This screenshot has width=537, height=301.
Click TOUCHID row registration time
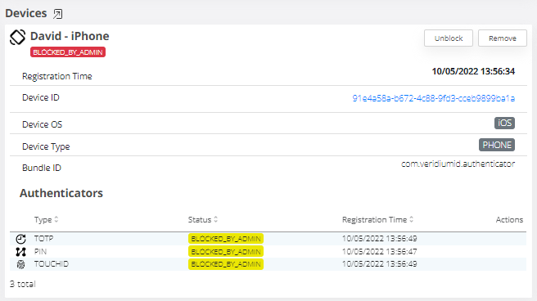(380, 263)
